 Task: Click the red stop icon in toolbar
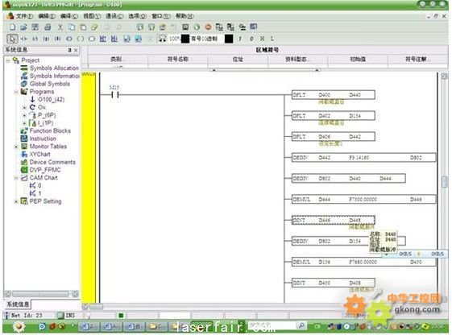(208, 27)
